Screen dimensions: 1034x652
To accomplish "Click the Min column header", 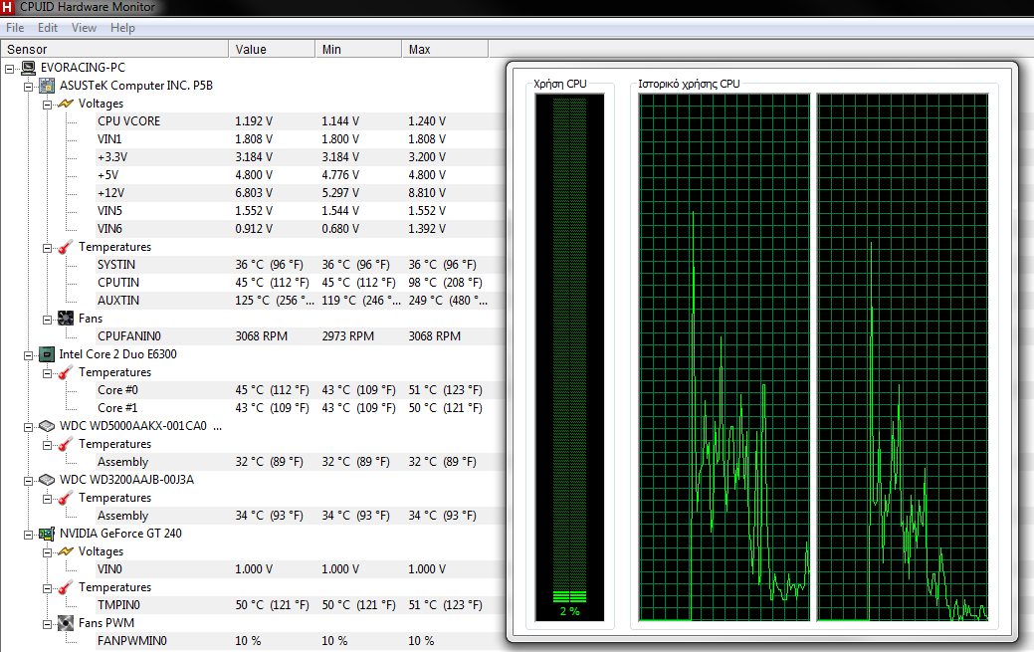I will 358,50.
